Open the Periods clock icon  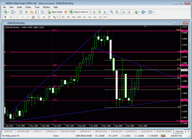[x=143, y=12]
